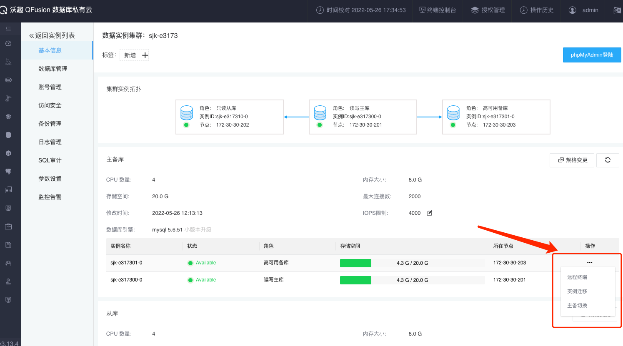Open the dashboard gauge icon in sidebar
The height and width of the screenshot is (346, 623).
[8, 43]
